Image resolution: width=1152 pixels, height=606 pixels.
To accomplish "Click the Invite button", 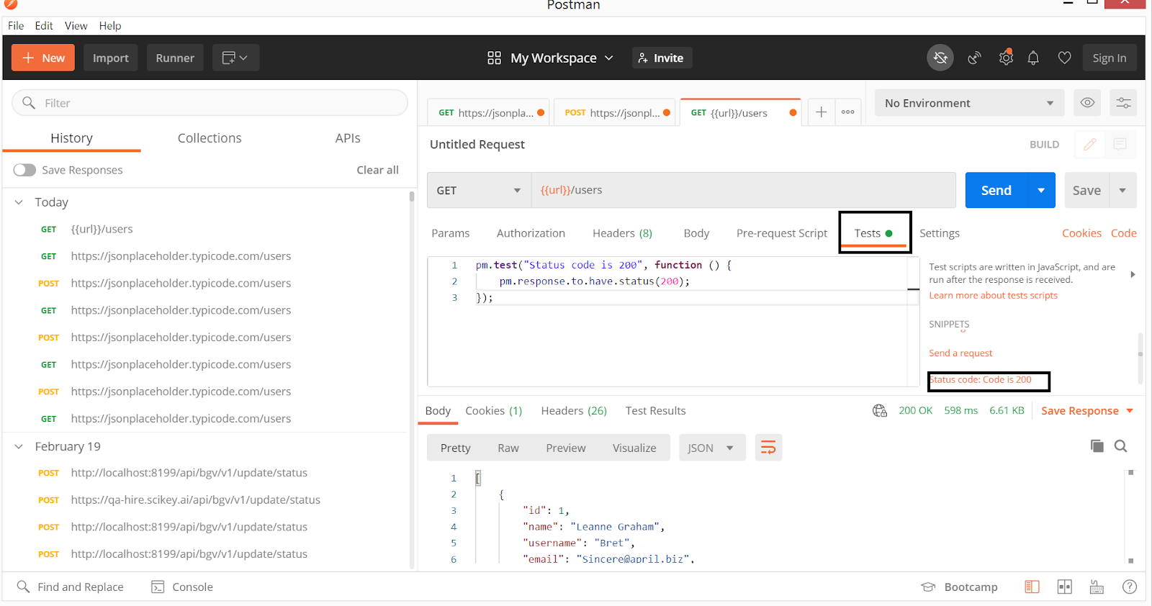I will 662,58.
